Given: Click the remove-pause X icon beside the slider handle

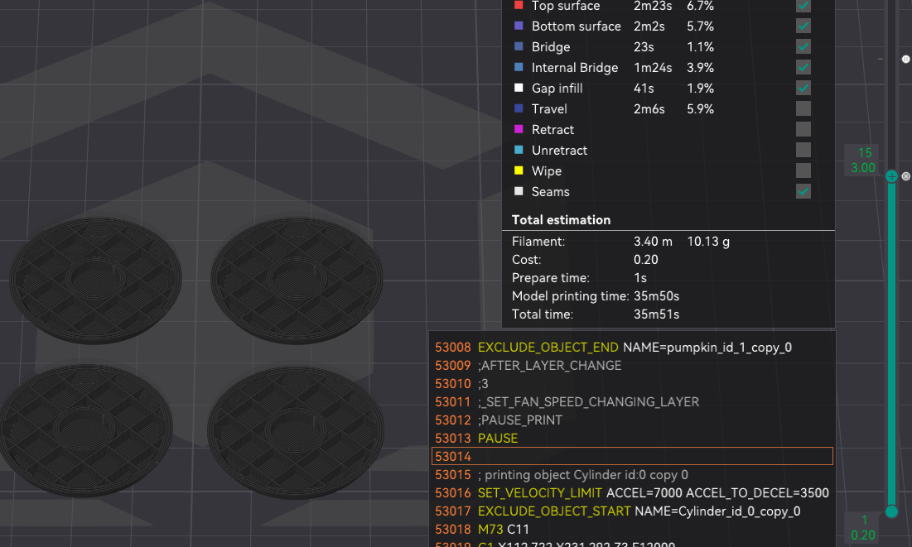Looking at the screenshot, I should pos(905,176).
